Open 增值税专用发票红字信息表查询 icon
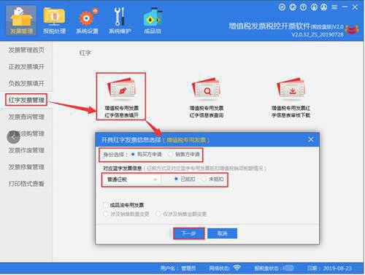This screenshot has height=275, width=365. pyautogui.click(x=207, y=98)
